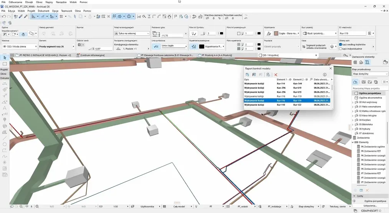This screenshot has width=389, height=213.
Task: Click the grid snap icon in the toolbar
Action: [62, 16]
